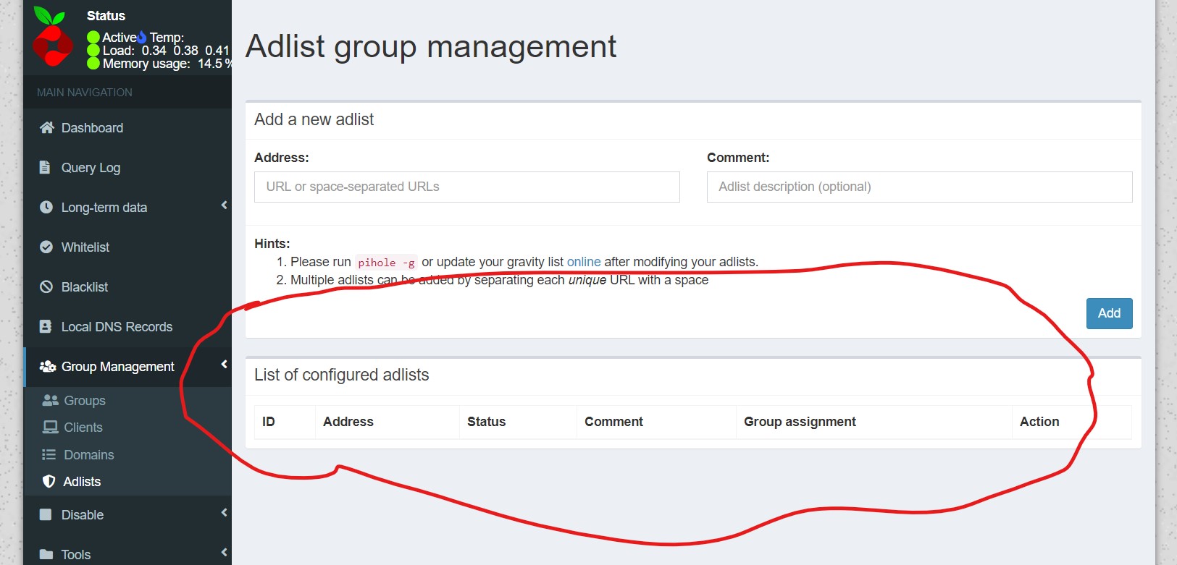
Task: Click the Adlists shield icon
Action: coord(49,482)
